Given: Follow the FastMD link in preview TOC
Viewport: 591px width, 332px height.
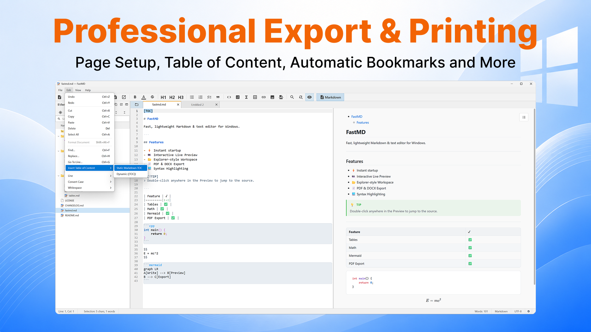Looking at the screenshot, I should [x=357, y=116].
